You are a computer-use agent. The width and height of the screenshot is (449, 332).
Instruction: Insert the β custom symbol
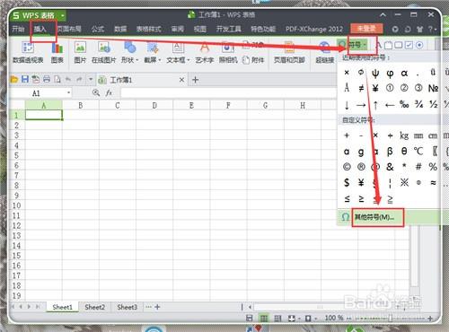pos(390,152)
